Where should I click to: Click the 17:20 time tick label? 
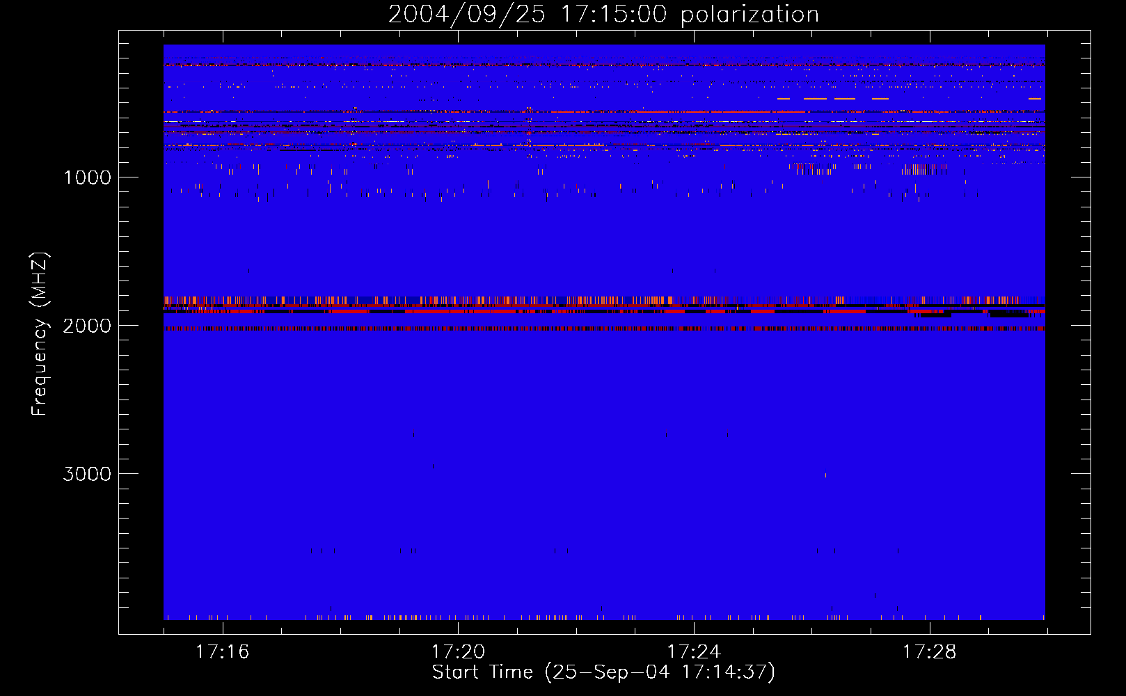point(459,652)
